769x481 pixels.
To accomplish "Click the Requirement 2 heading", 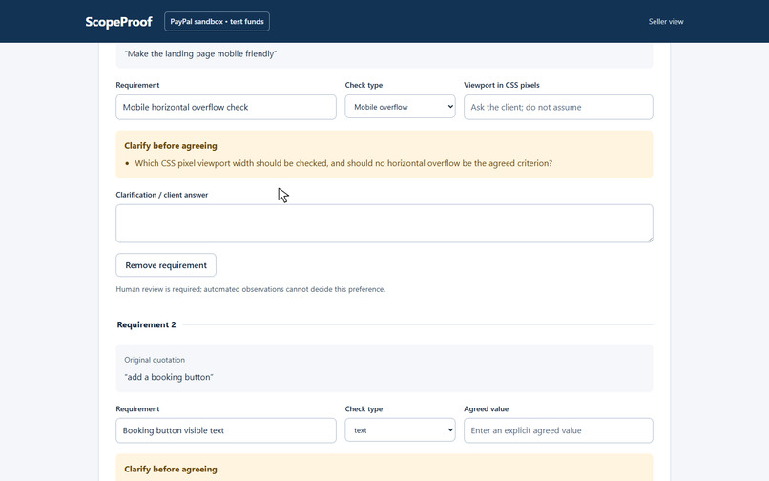I will pyautogui.click(x=146, y=324).
